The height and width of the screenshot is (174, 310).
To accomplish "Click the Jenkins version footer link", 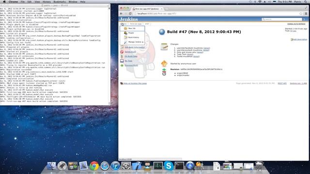I will tap(298, 84).
